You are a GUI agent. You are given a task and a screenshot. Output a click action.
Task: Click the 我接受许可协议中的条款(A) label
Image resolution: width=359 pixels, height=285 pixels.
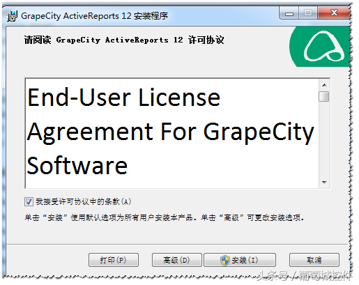coord(84,201)
